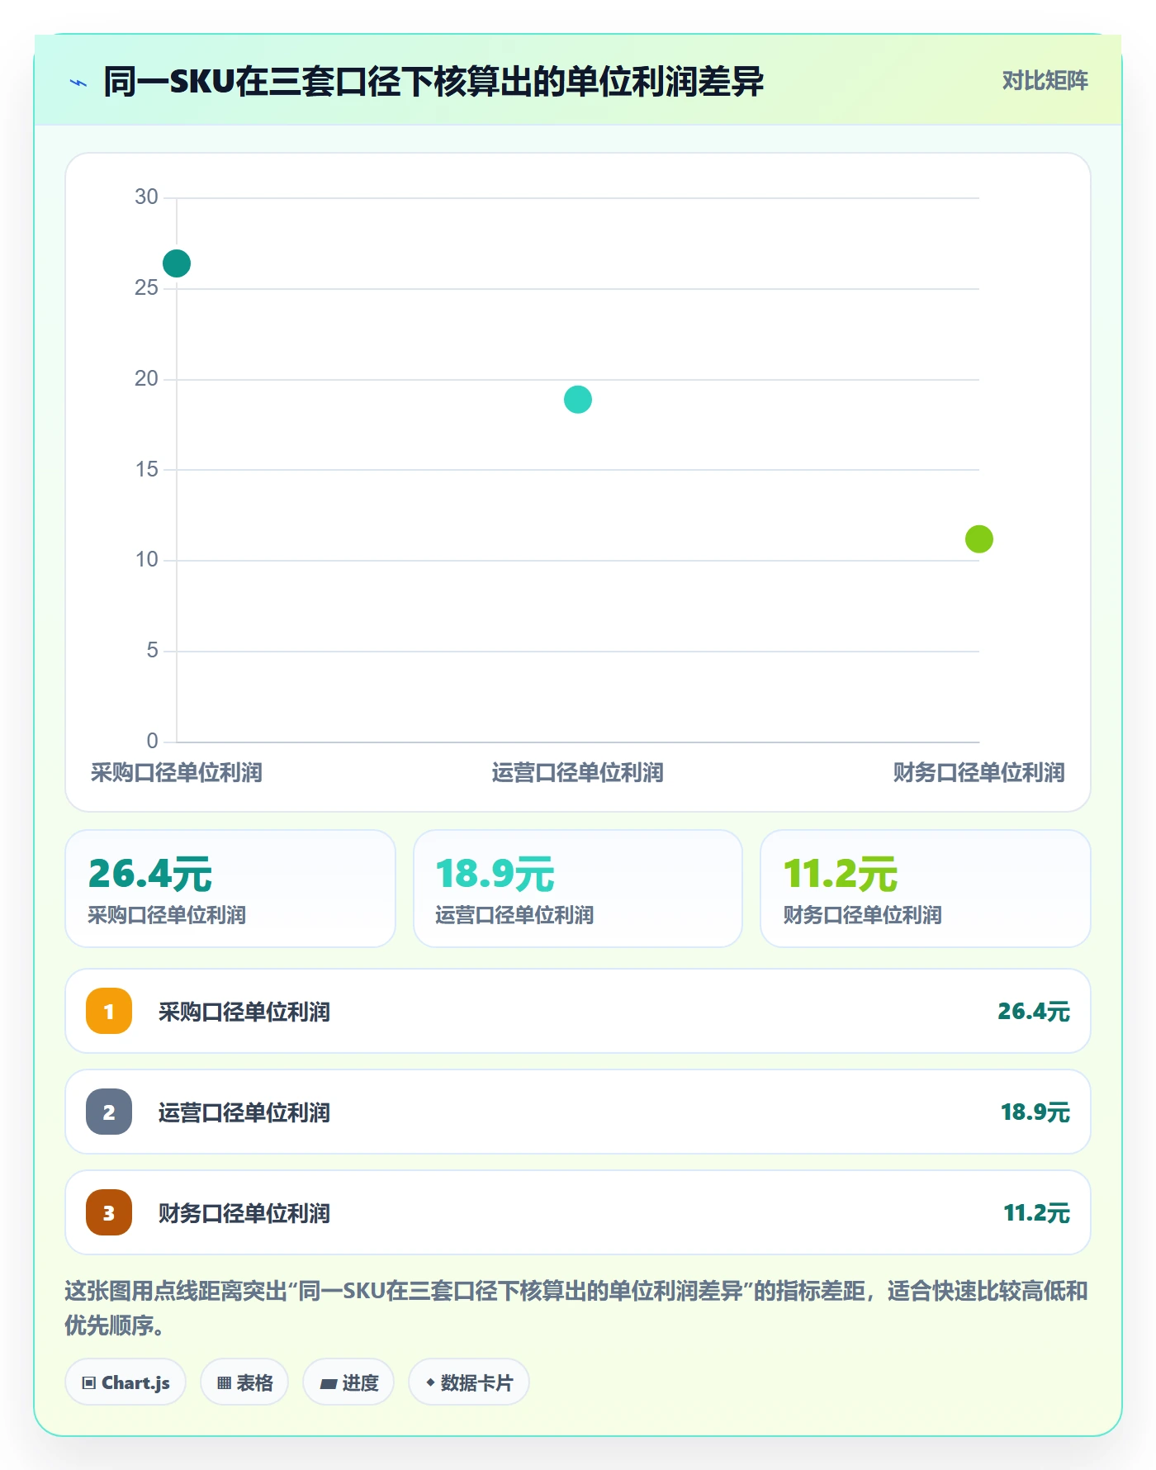Click the dark teal 采购口径 data point
The image size is (1156, 1470).
click(177, 263)
